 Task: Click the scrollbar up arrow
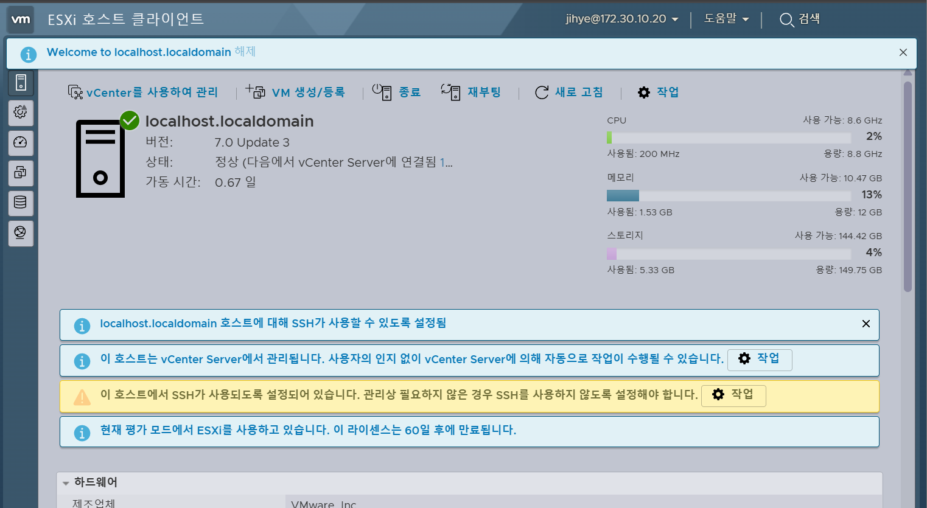[908, 73]
